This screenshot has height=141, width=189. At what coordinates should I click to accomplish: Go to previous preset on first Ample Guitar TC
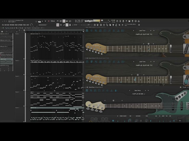click(x=133, y=31)
